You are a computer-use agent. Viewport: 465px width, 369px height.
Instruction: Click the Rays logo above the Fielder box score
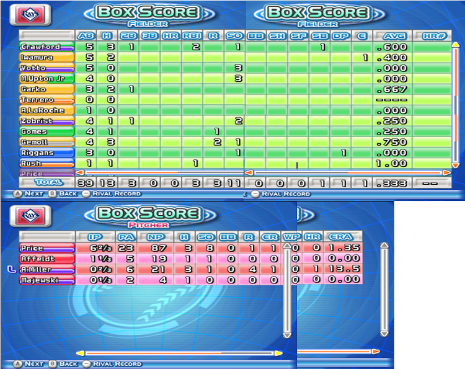pyautogui.click(x=30, y=14)
